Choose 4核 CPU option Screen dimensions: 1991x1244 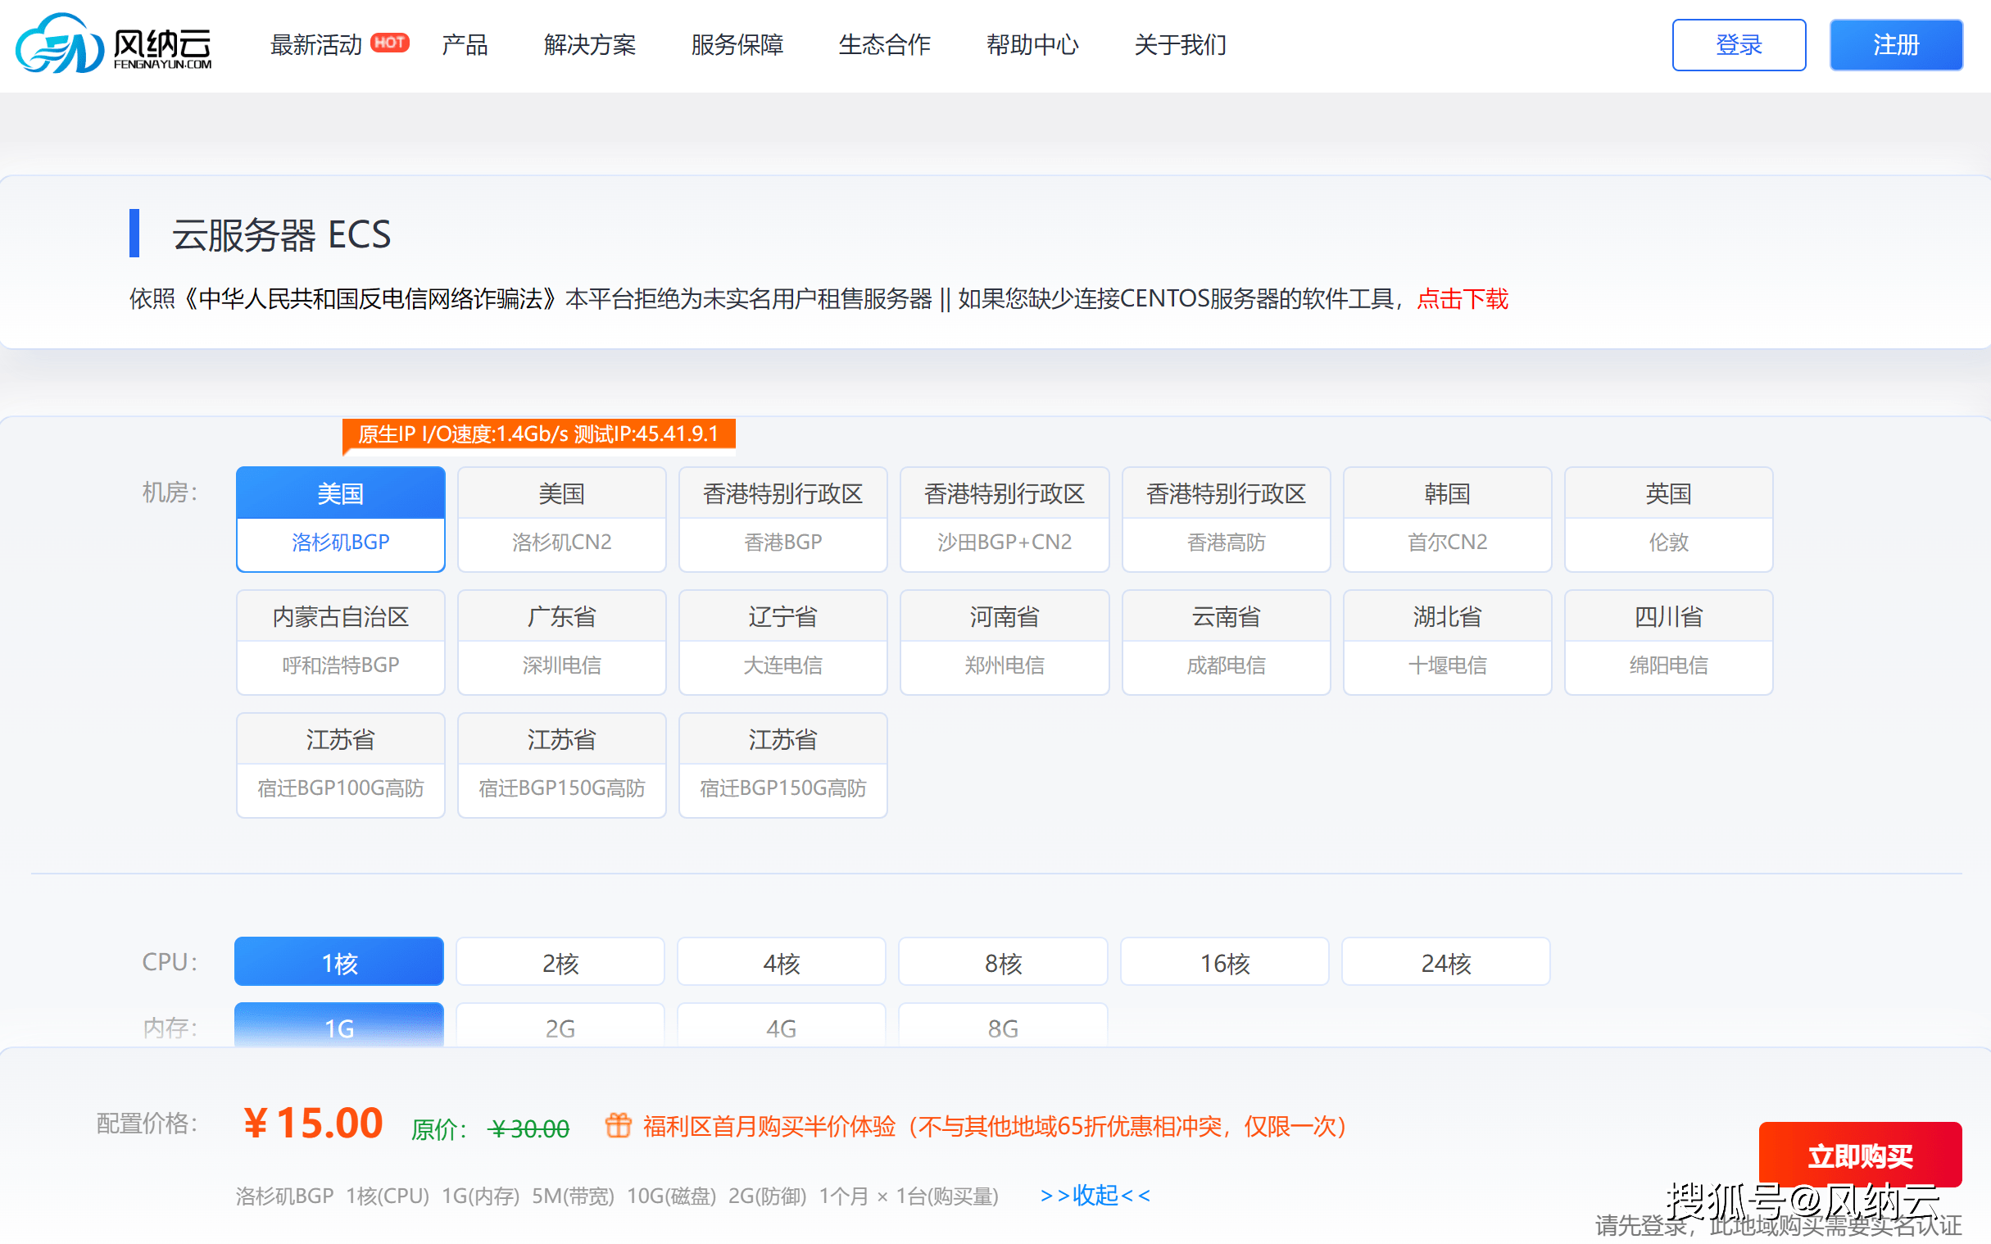click(782, 962)
